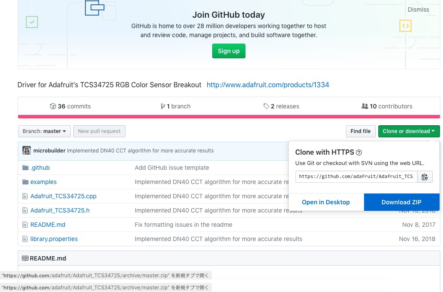Open the Adafruit_TCS34725.cpp file
443x292 pixels.
63,196
